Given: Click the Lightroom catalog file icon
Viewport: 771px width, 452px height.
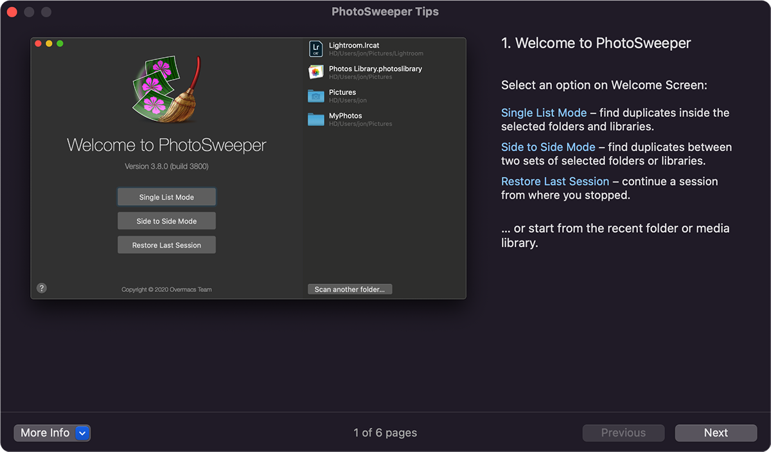Looking at the screenshot, I should tap(315, 49).
